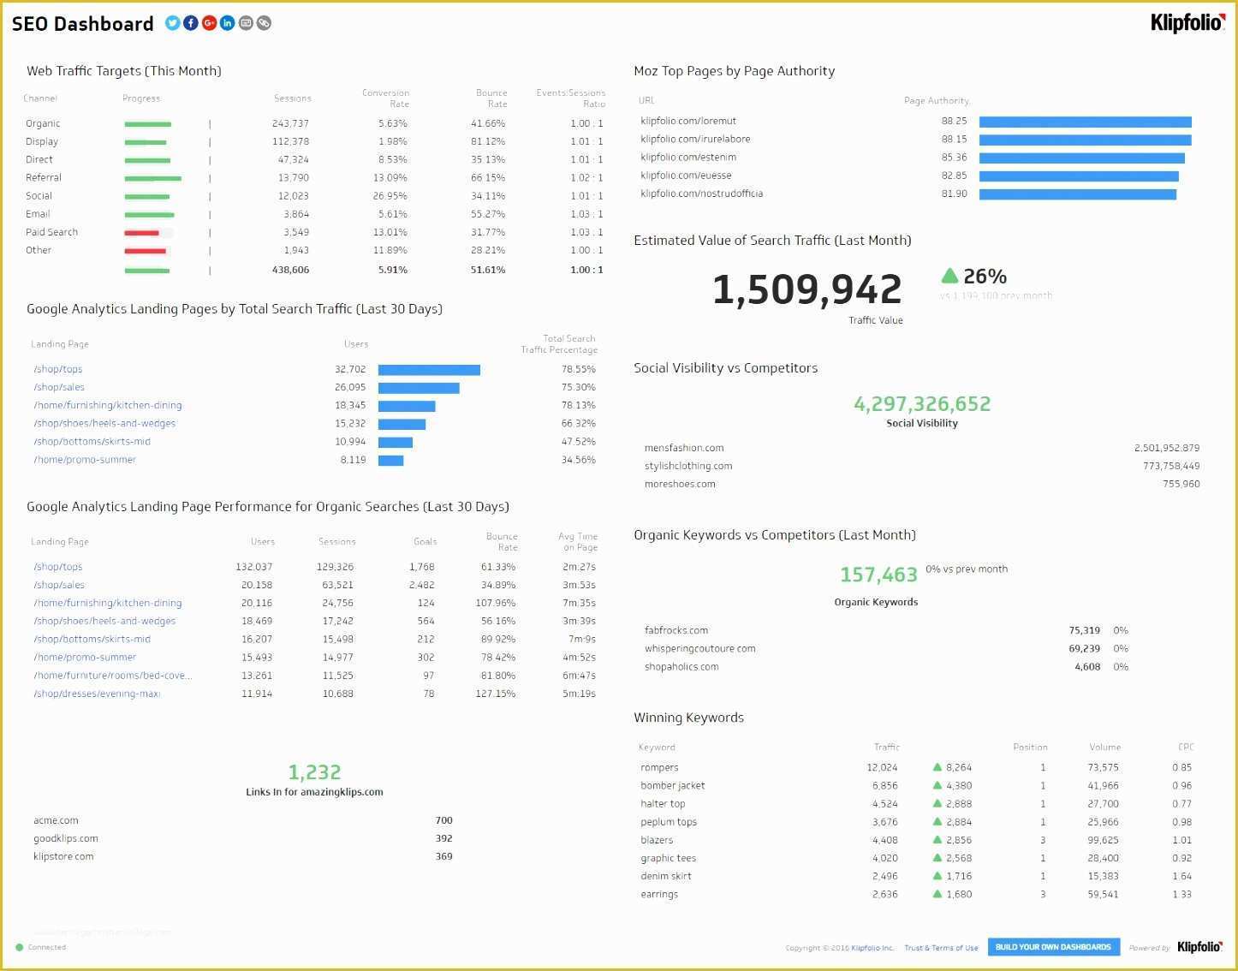Viewport: 1238px width, 971px height.
Task: Click acme.com in the links list
Action: (56, 820)
